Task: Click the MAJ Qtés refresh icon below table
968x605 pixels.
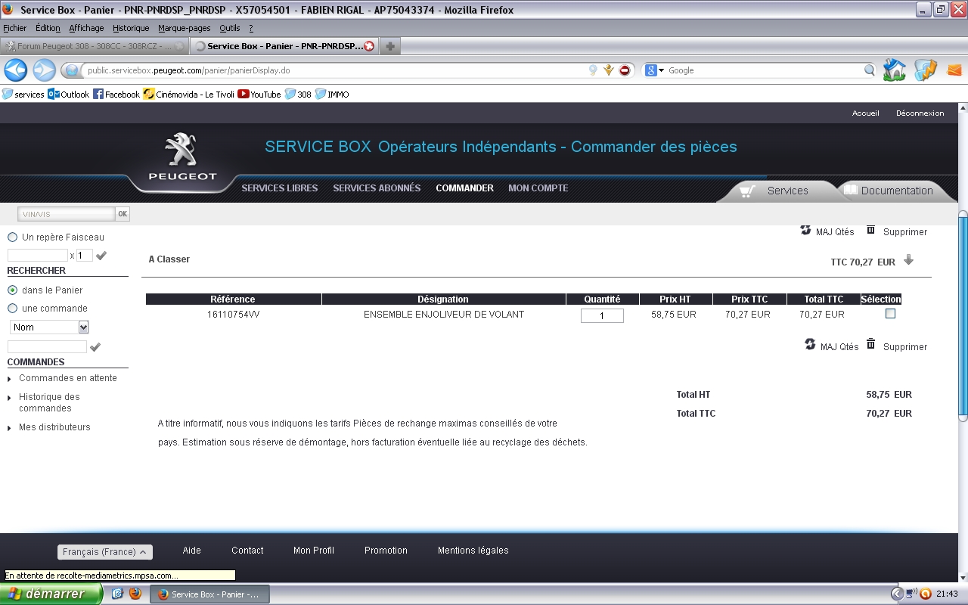Action: (x=810, y=344)
